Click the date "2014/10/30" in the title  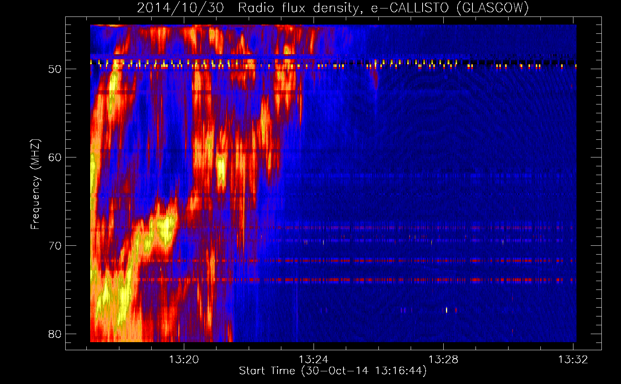click(180, 8)
